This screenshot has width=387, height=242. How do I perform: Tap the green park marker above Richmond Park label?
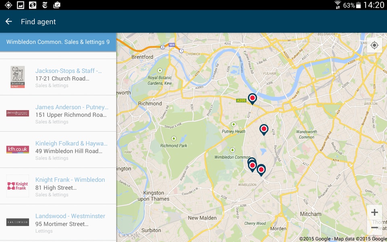click(x=174, y=138)
